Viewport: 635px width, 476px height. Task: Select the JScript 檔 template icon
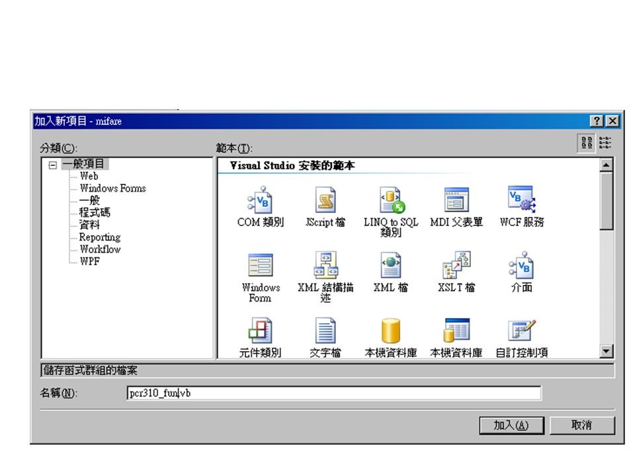(325, 200)
